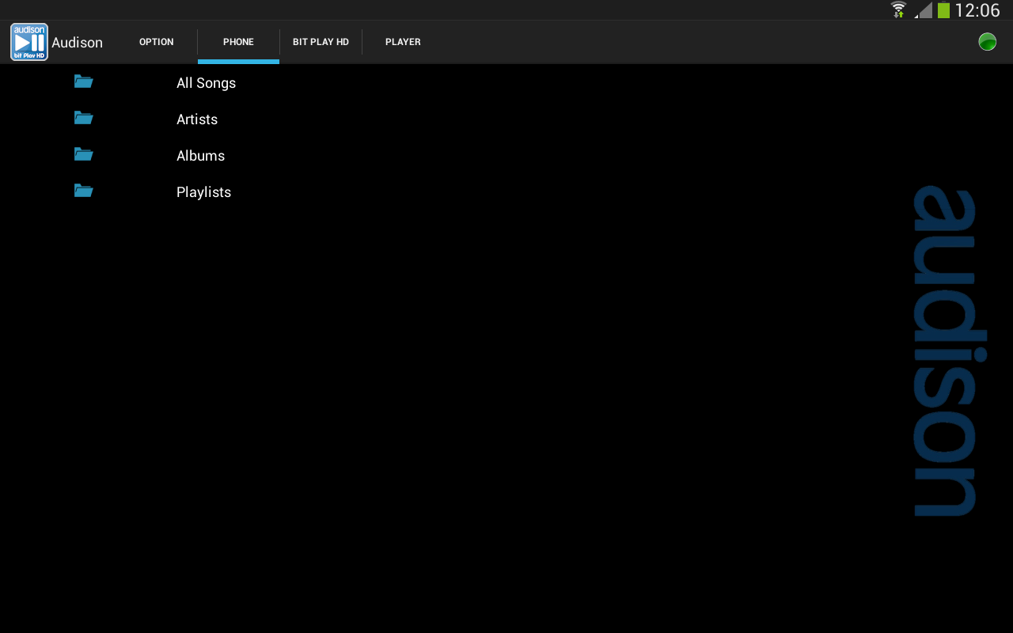Click the folder icon beside Artists

pyautogui.click(x=83, y=118)
